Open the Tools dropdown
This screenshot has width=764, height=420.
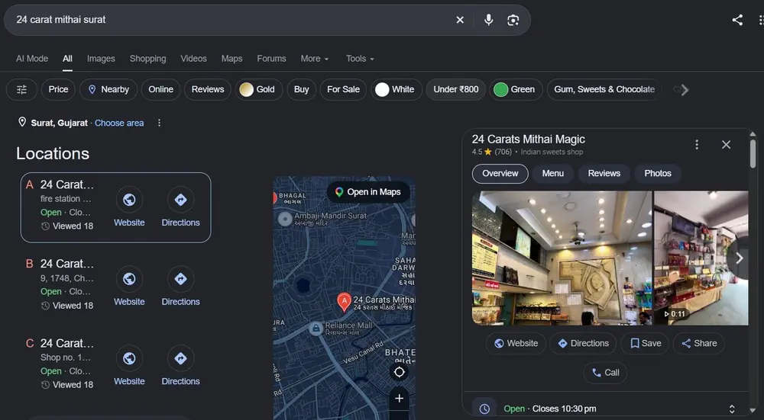[360, 59]
